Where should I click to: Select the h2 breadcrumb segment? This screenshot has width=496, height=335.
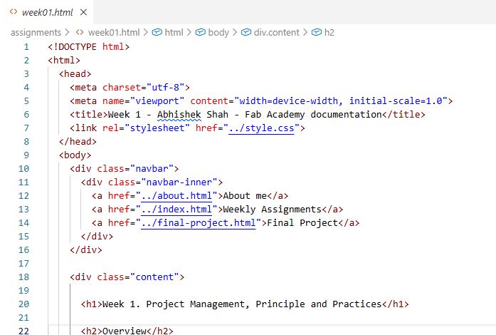click(329, 32)
